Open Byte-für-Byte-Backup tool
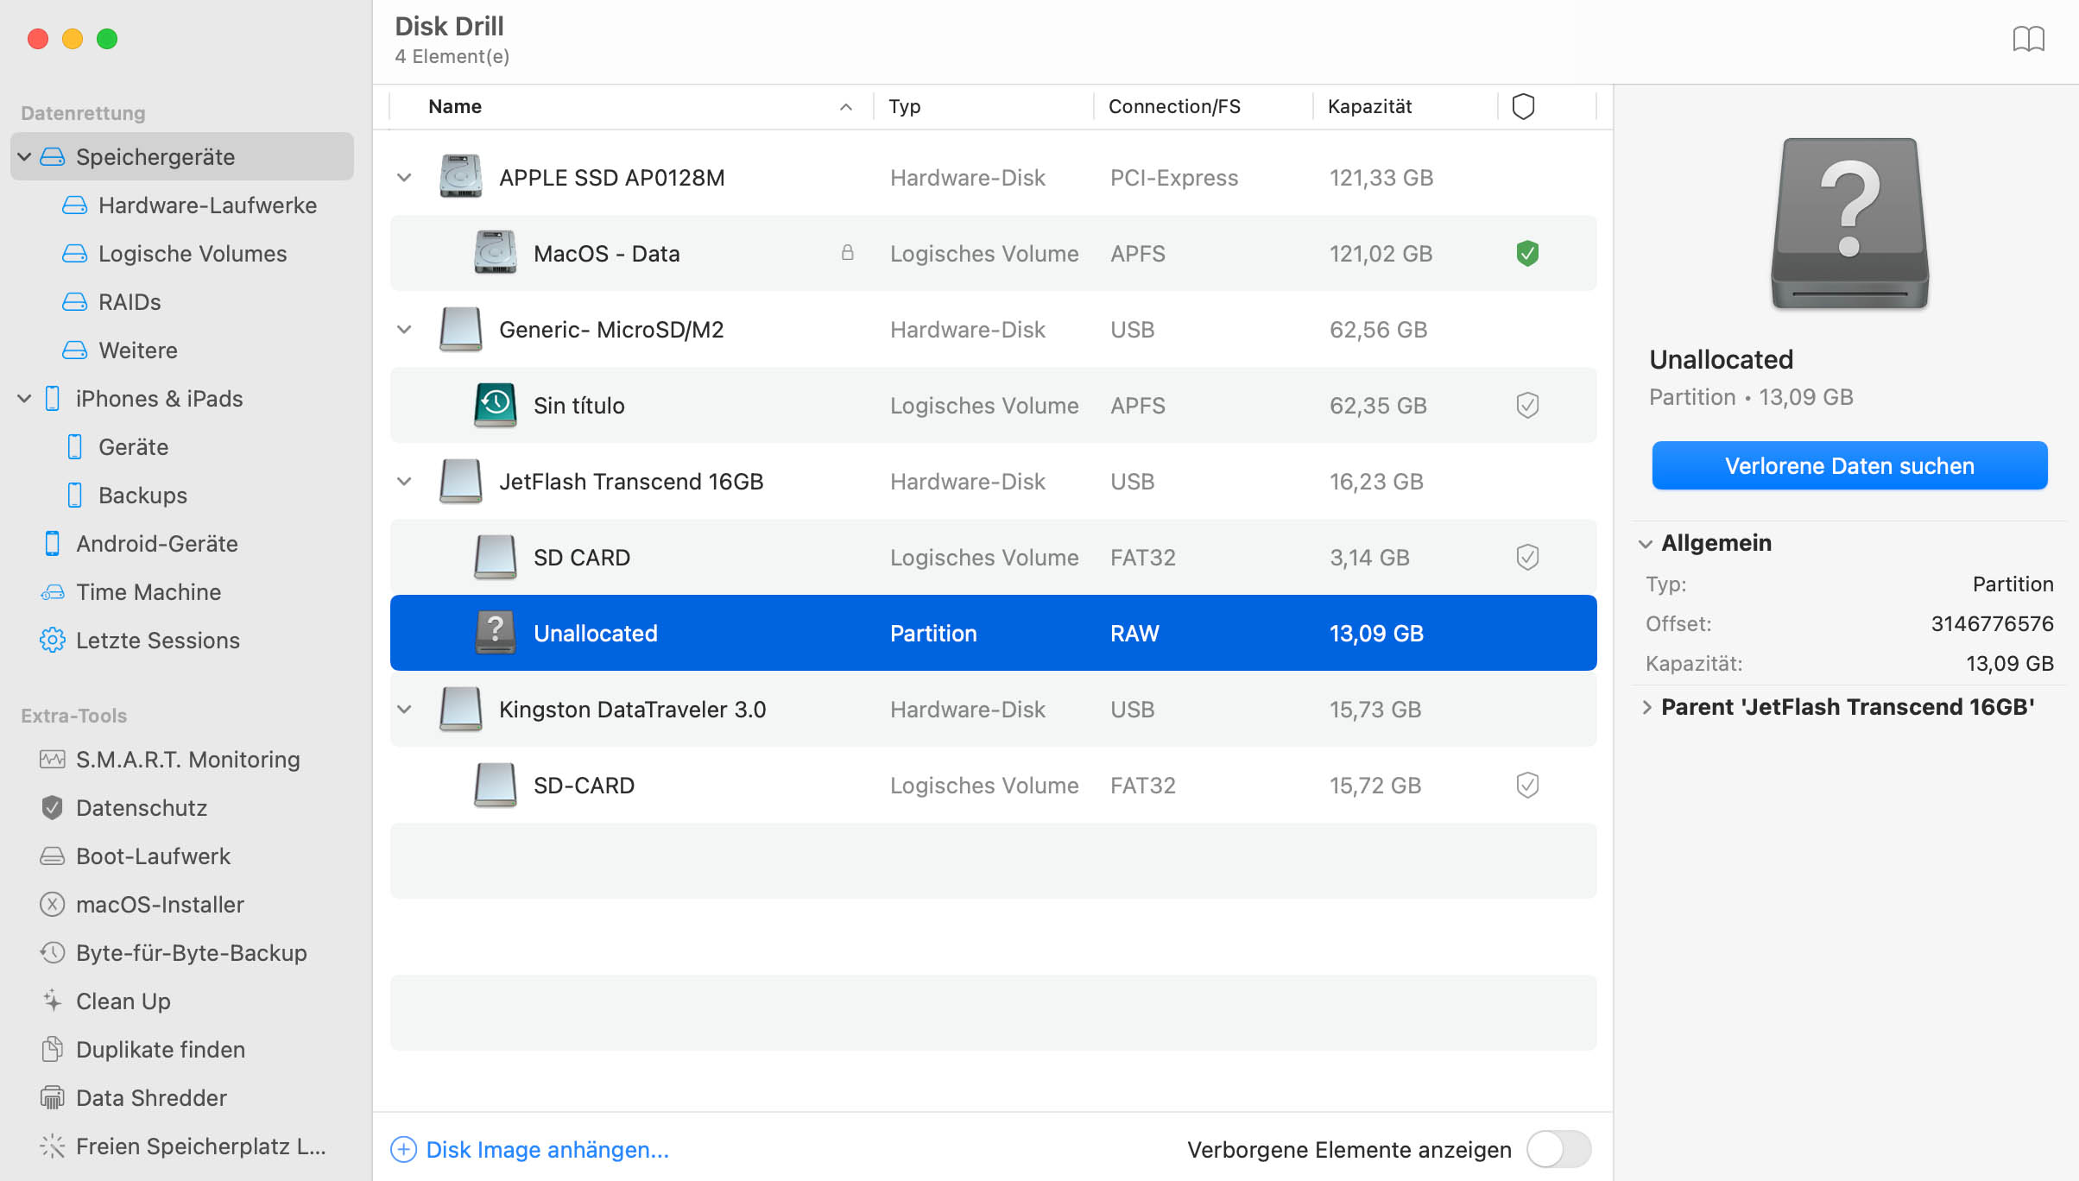Image resolution: width=2079 pixels, height=1181 pixels. [x=174, y=953]
